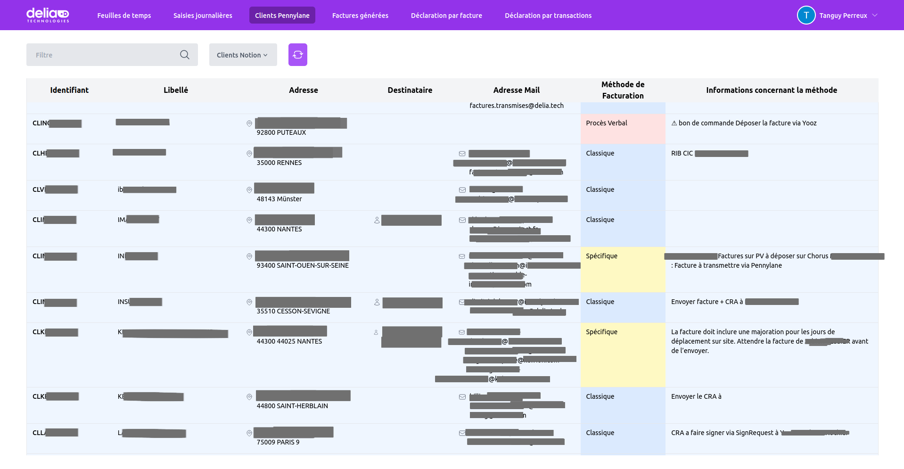Click the envelope icon on the 44800 SAINT-HERBLAIN row
The width and height of the screenshot is (904, 469).
click(462, 396)
